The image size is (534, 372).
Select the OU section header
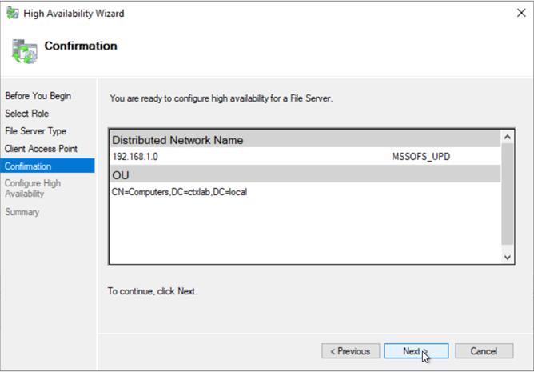click(x=304, y=174)
